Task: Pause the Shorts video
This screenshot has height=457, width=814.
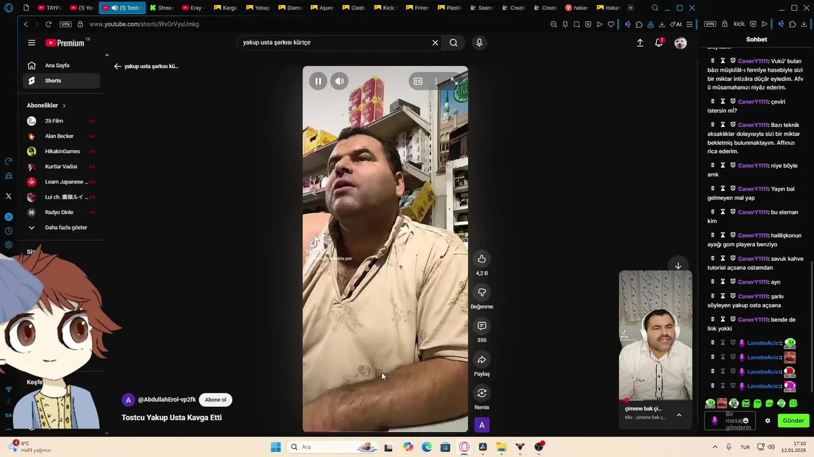Action: pos(318,81)
